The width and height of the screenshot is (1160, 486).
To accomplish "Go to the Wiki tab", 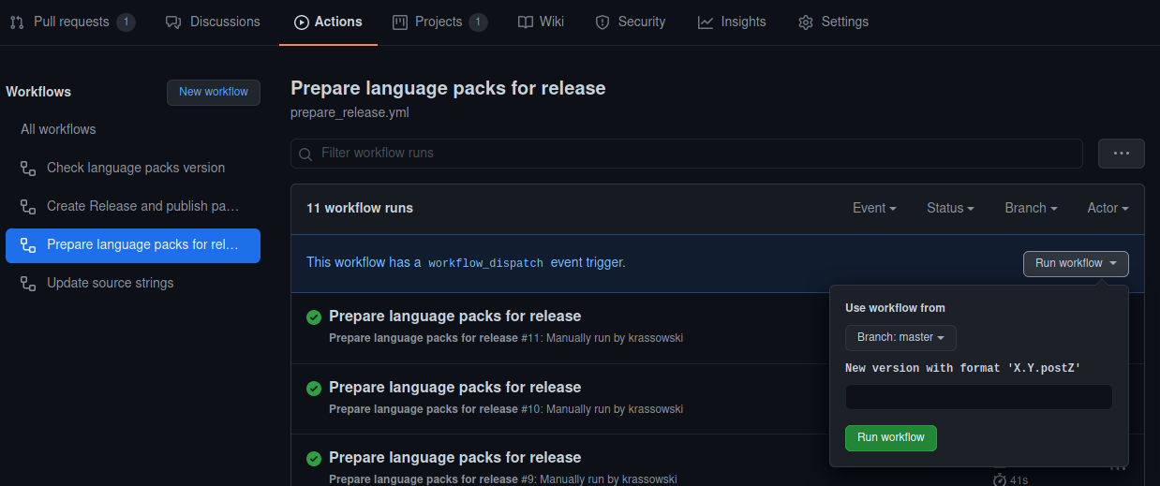I will pyautogui.click(x=541, y=22).
